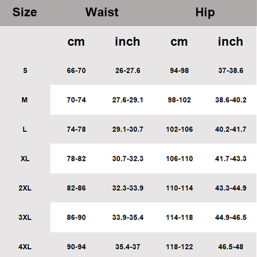
Task: Select the 3XL size row label
Action: pyautogui.click(x=25, y=217)
